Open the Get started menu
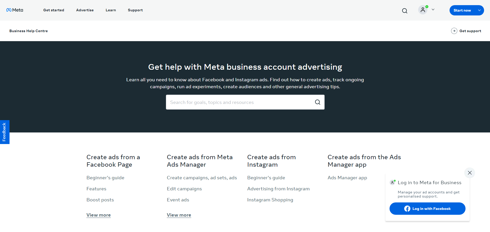This screenshot has width=490, height=232. coord(54,10)
